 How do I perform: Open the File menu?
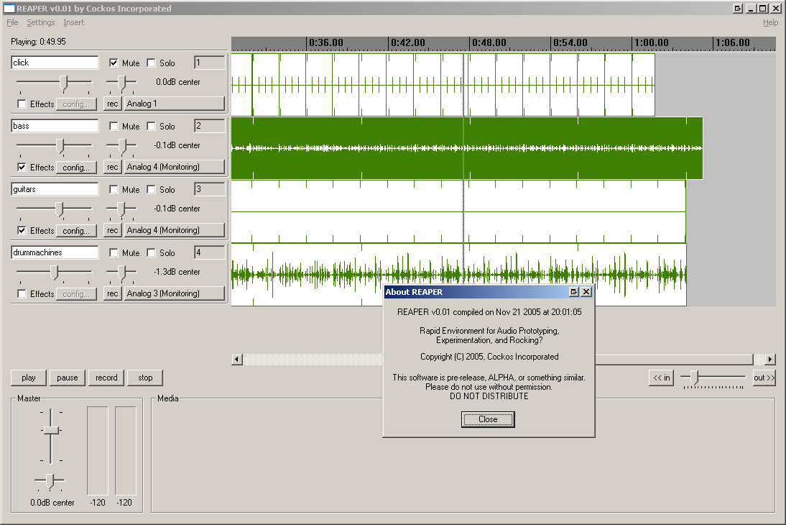12,22
